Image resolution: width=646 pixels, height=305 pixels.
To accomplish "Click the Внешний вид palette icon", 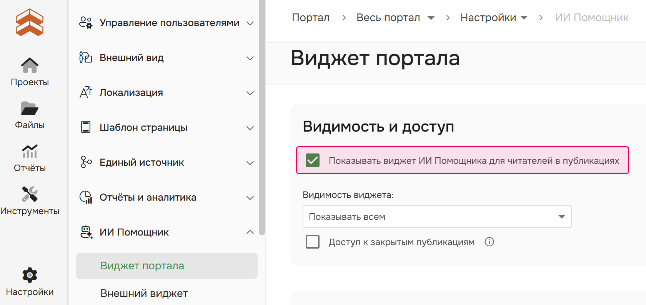I will coord(86,58).
